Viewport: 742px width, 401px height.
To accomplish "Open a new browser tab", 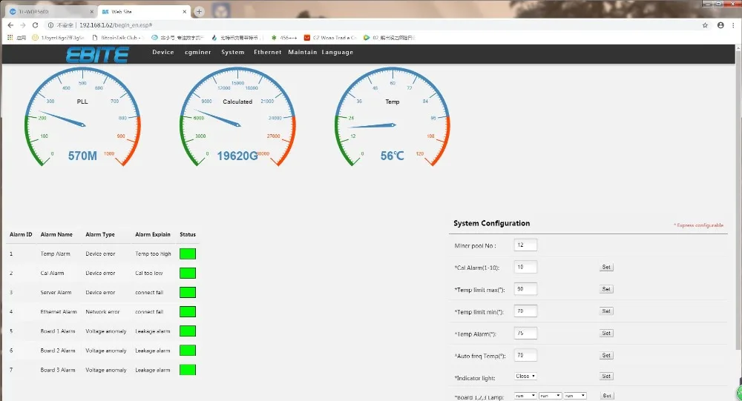I will [199, 11].
